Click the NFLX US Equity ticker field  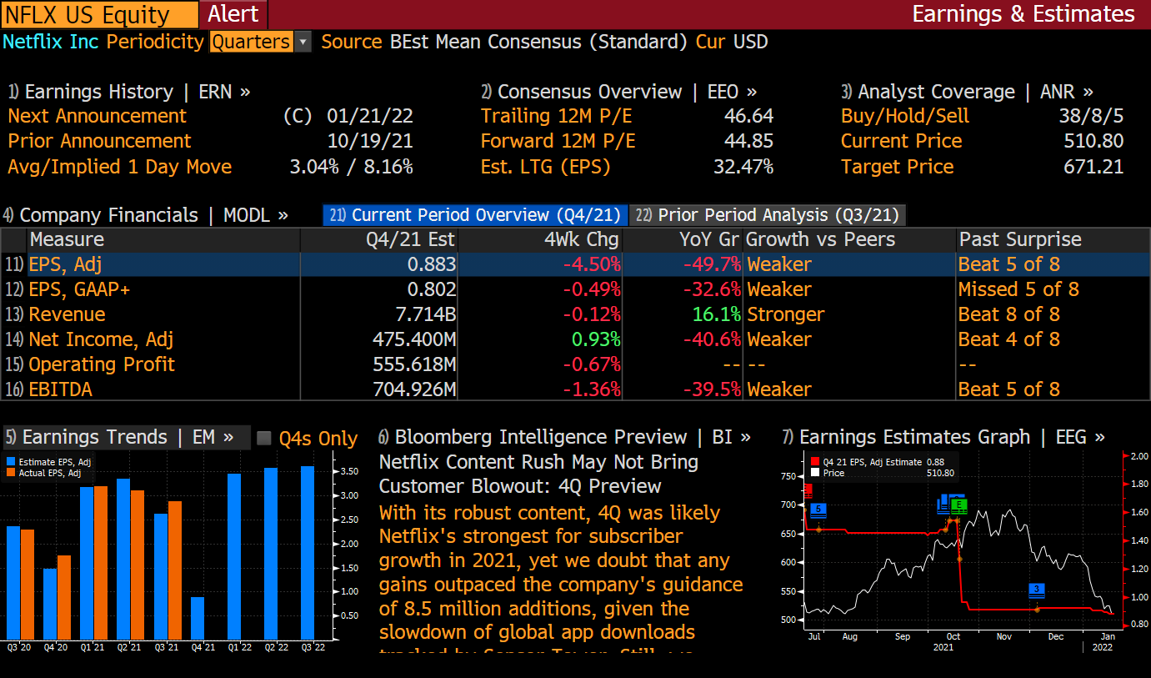100,14
